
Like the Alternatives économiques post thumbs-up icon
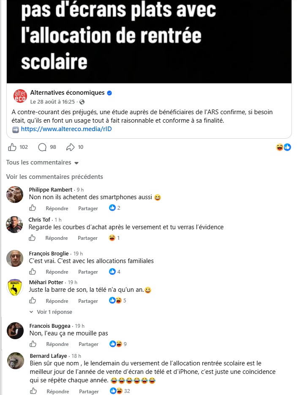[x=12, y=147]
